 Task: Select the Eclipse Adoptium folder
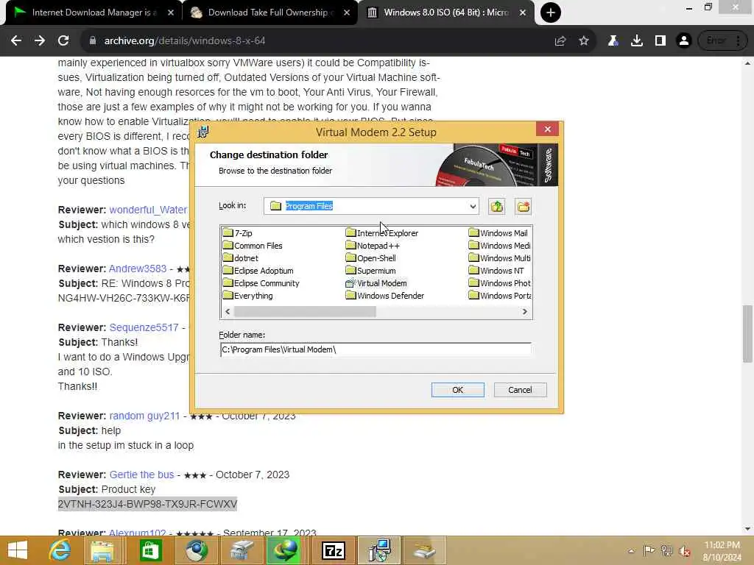coord(258,271)
